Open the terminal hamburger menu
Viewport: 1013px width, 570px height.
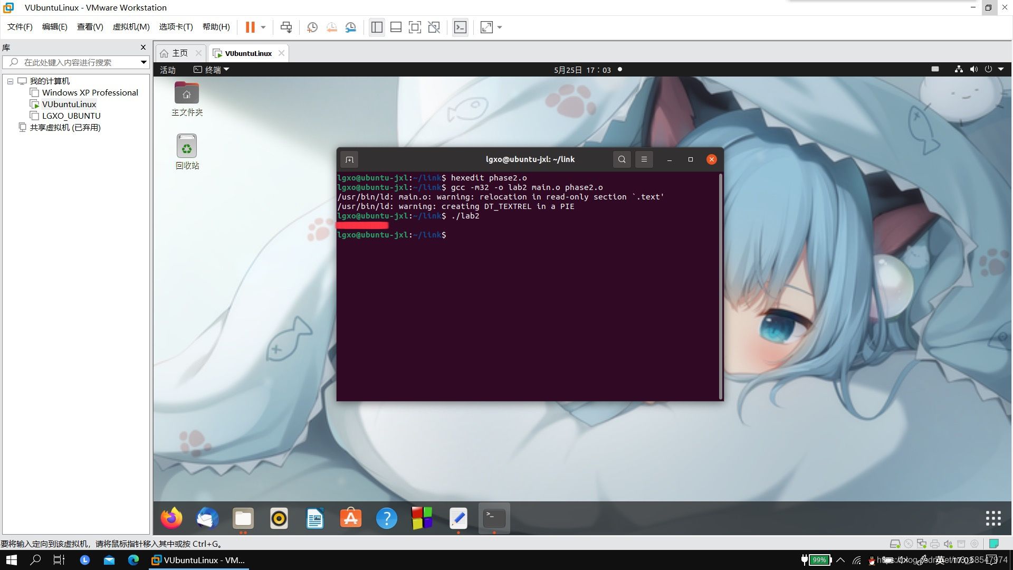pyautogui.click(x=644, y=159)
